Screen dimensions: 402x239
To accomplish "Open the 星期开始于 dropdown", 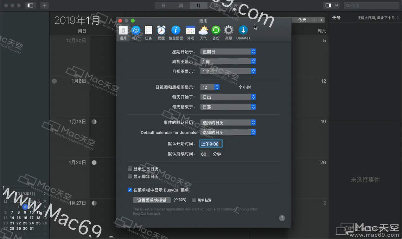I will [228, 52].
